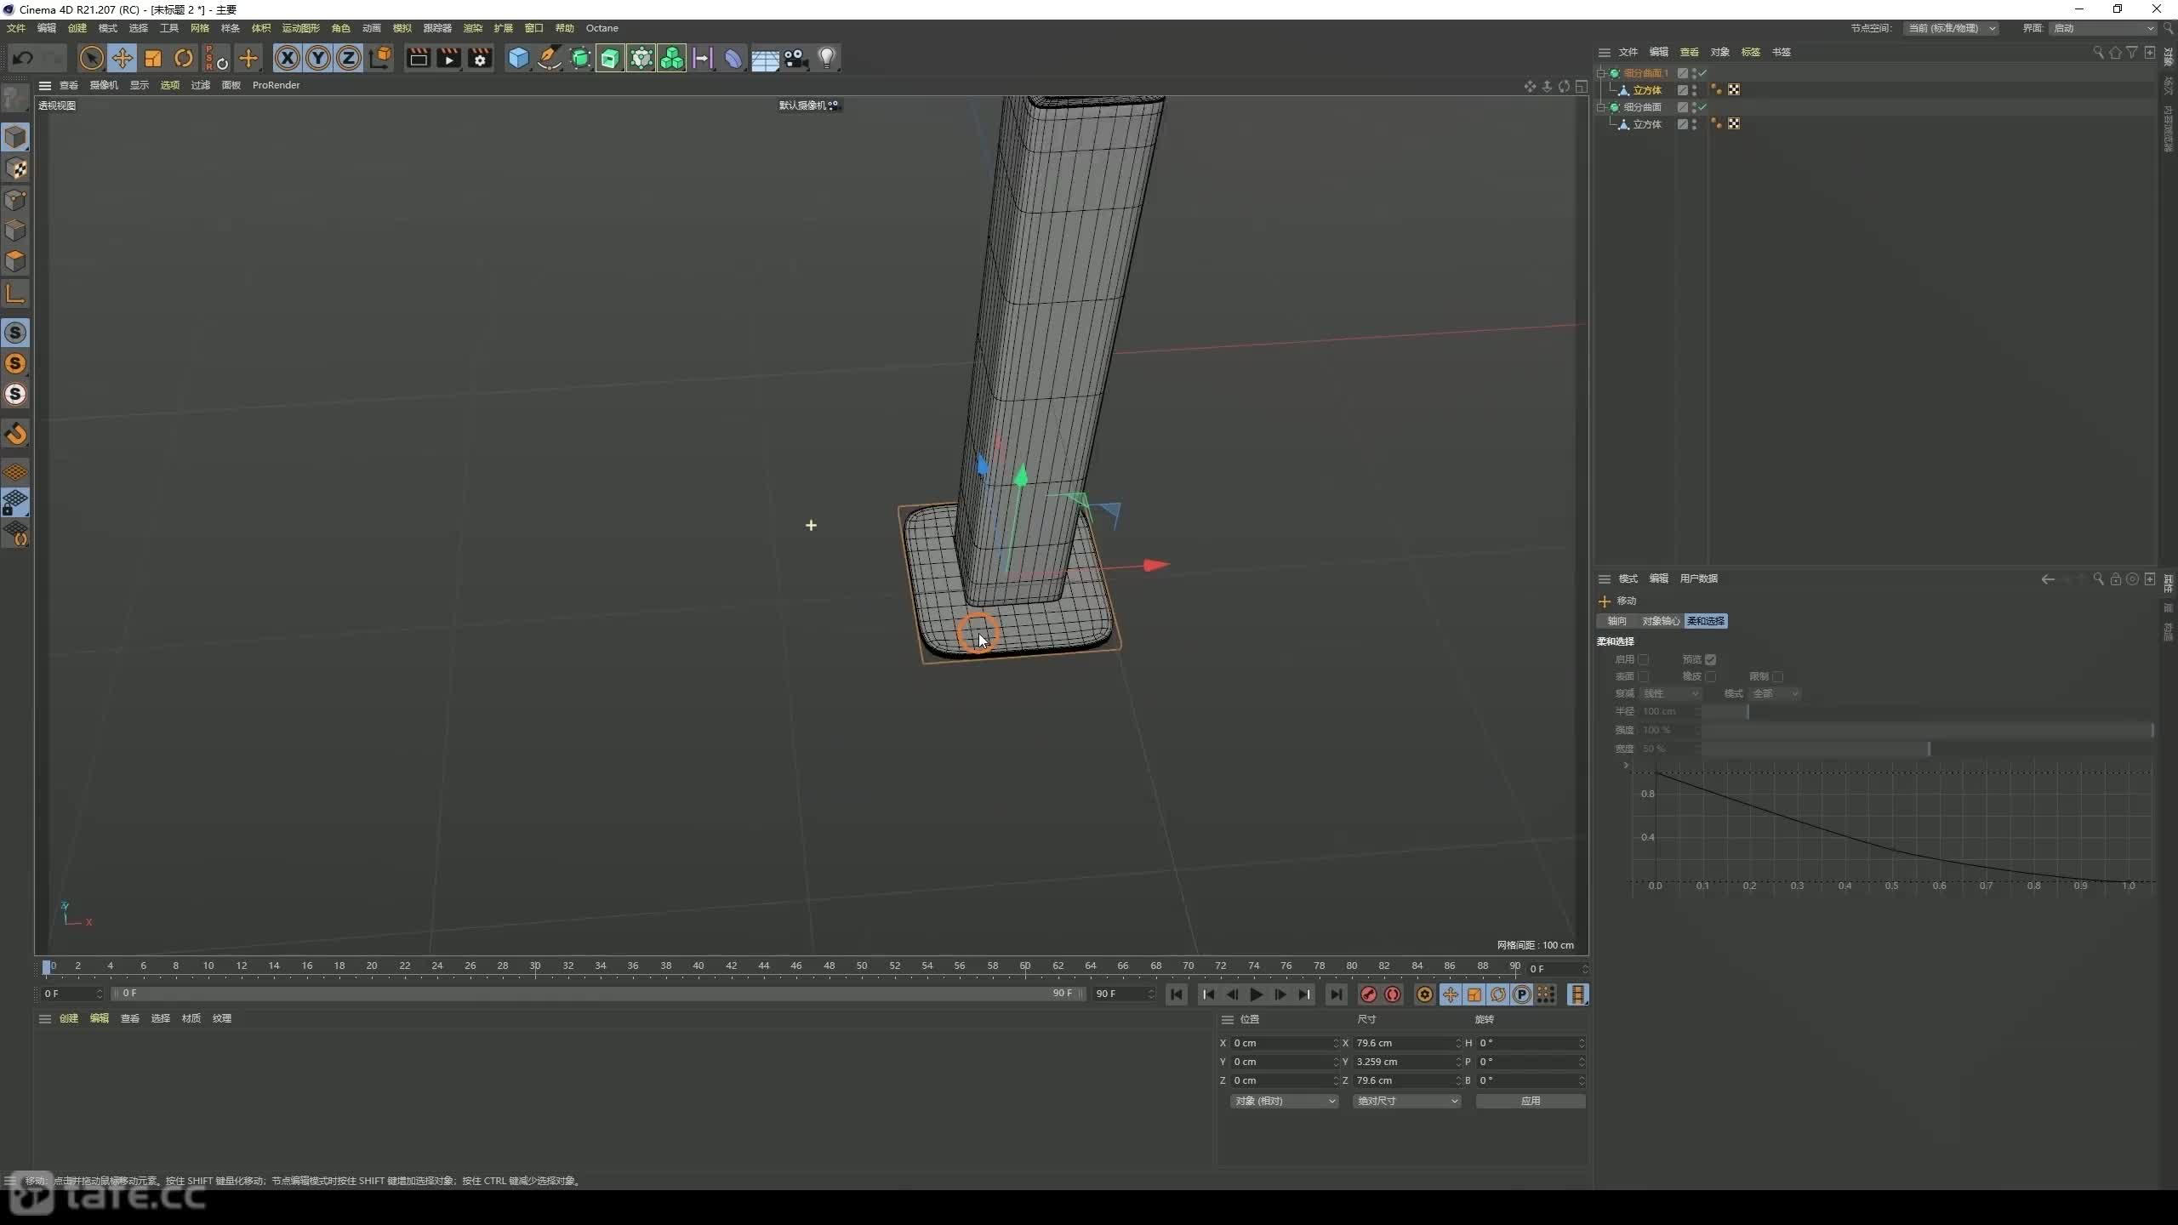Click the Subdivision Surface generator icon
Screen dimensions: 2178x1225
(580, 58)
